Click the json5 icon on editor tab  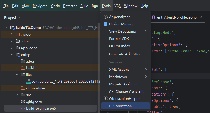point(154,17)
